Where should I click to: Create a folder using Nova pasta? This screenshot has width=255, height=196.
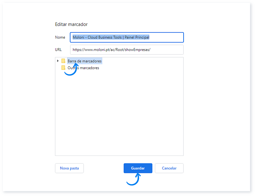click(x=69, y=168)
